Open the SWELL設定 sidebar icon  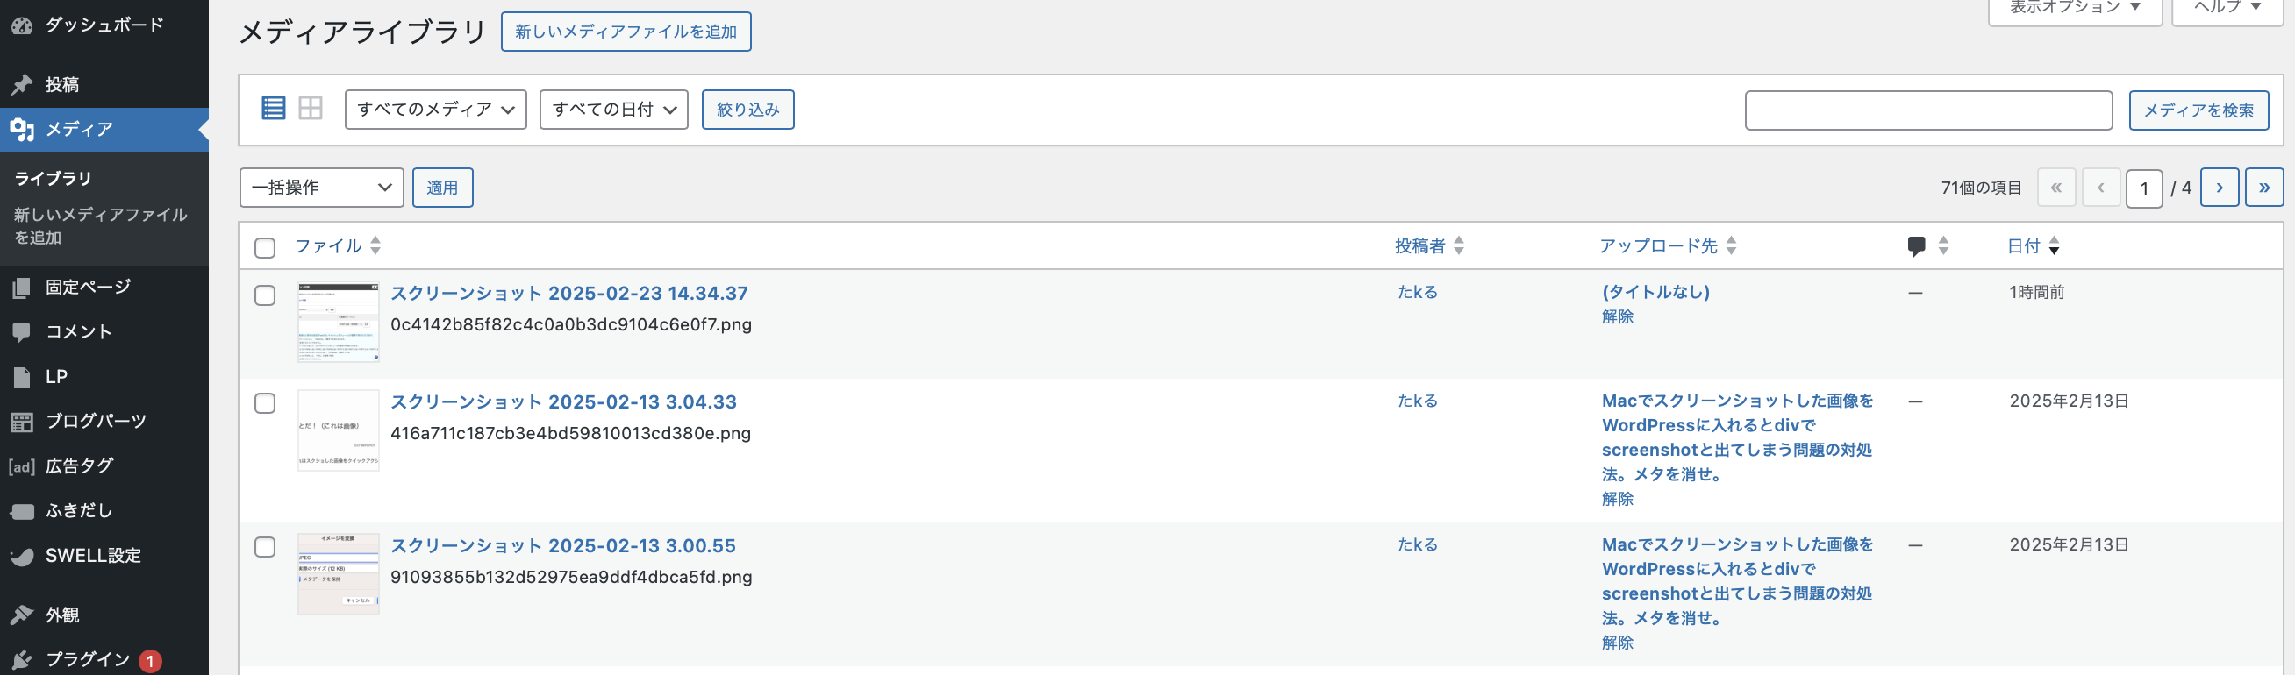tap(21, 556)
